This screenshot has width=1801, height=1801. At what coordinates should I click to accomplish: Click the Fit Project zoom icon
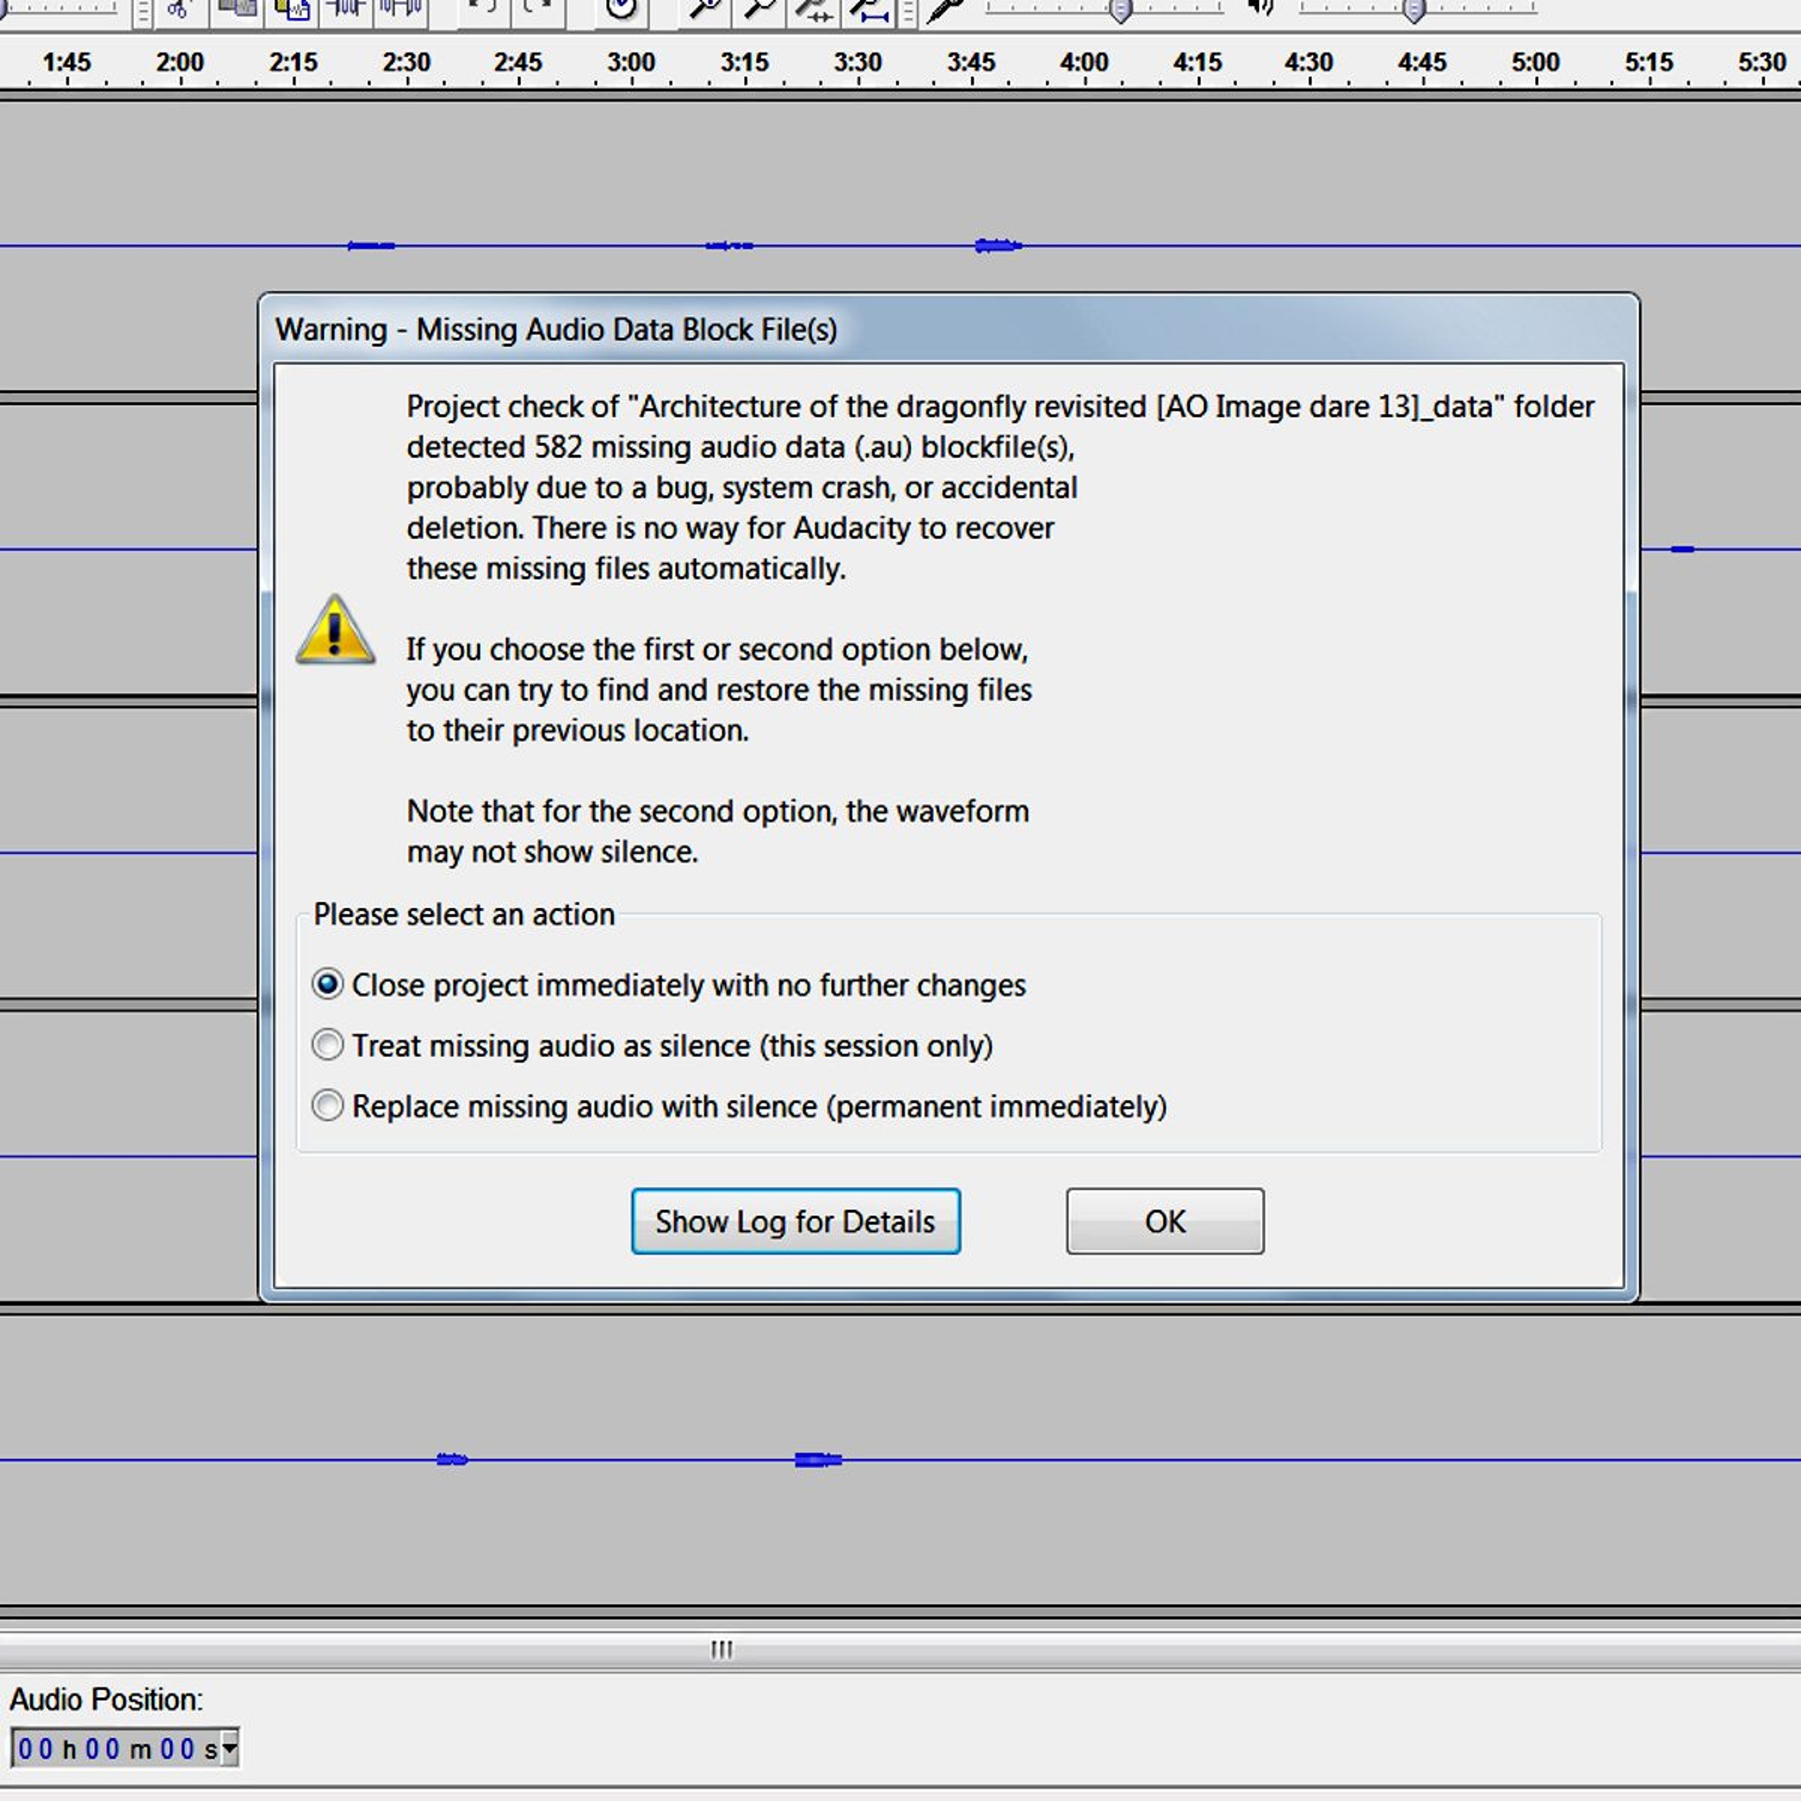click(x=869, y=11)
